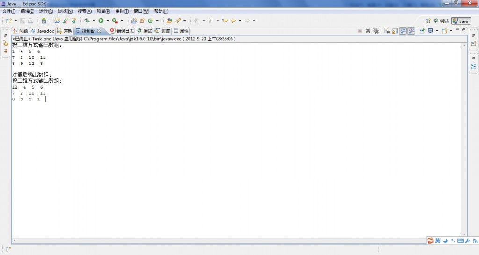The width and height of the screenshot is (479, 255).
Task: Open the 编辑(E) menu
Action: (x=27, y=11)
